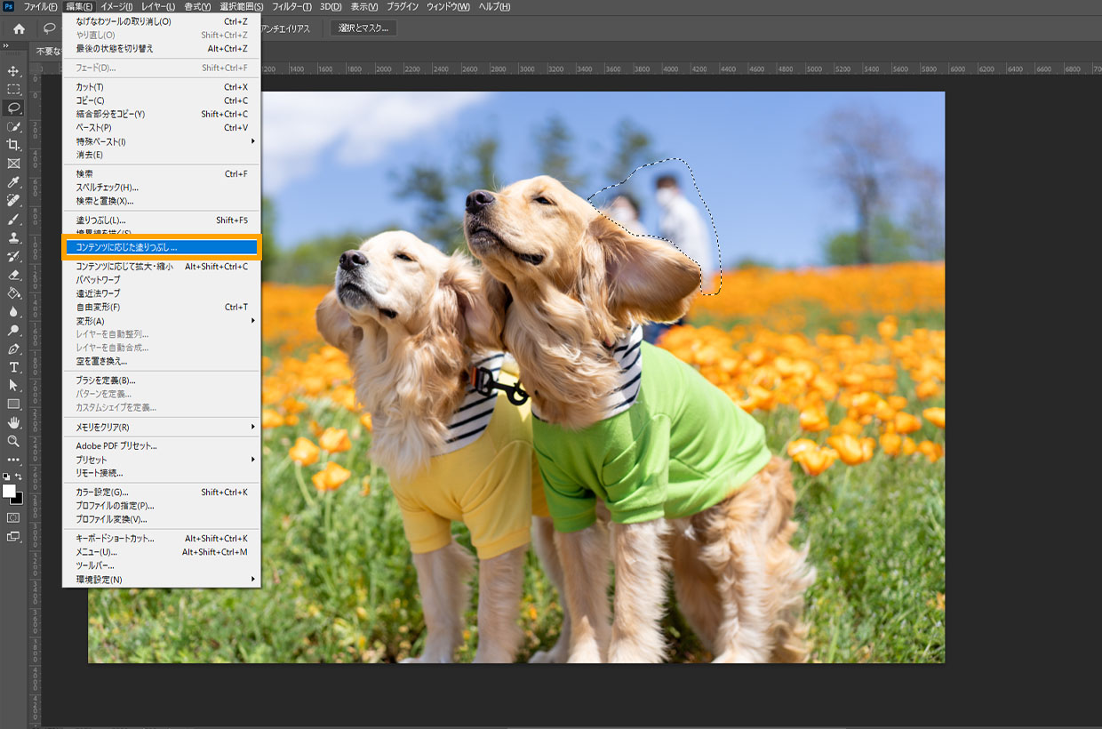Choose パペットワープ menu item
Viewport: 1102px width, 729px height.
(x=160, y=279)
